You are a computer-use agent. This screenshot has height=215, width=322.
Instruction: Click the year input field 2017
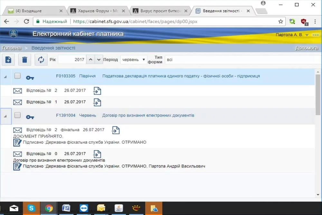click(72, 60)
